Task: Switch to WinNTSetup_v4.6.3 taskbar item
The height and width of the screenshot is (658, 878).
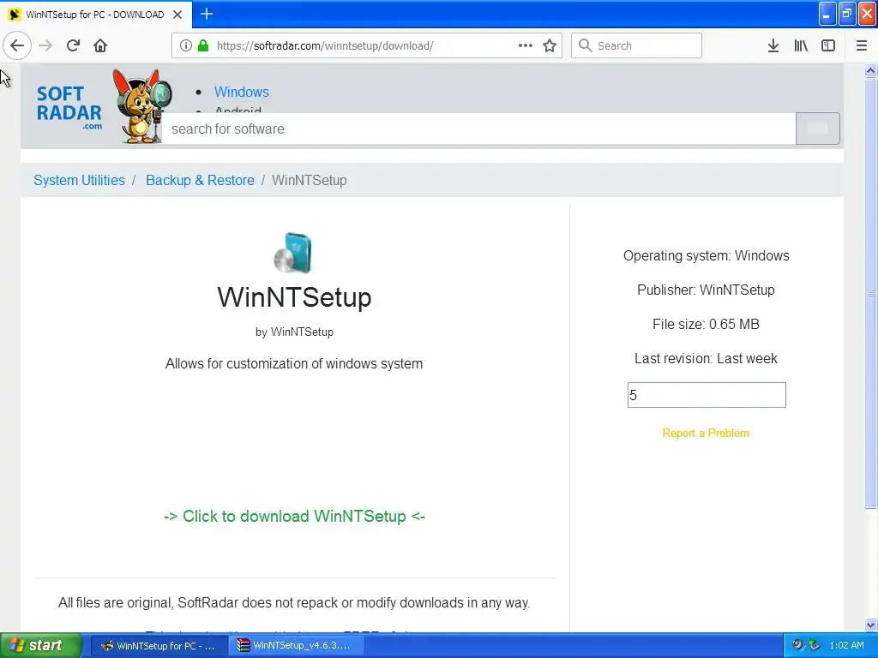Action: [297, 646]
